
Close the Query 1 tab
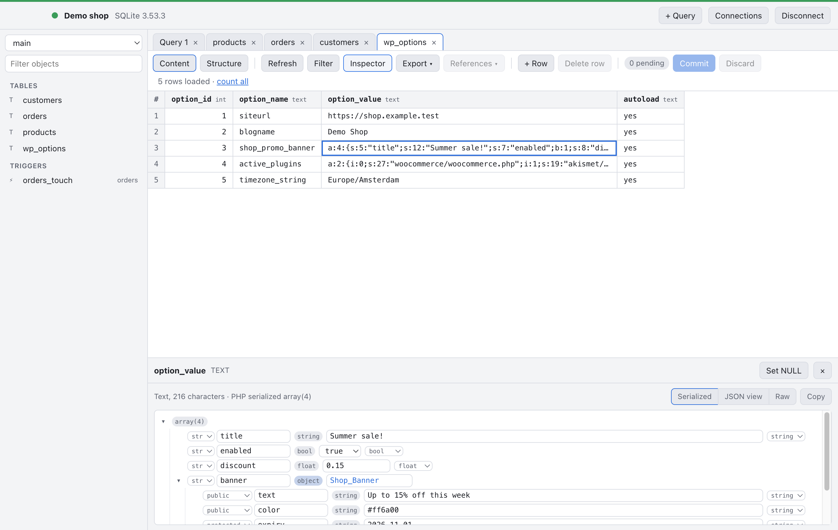point(196,43)
